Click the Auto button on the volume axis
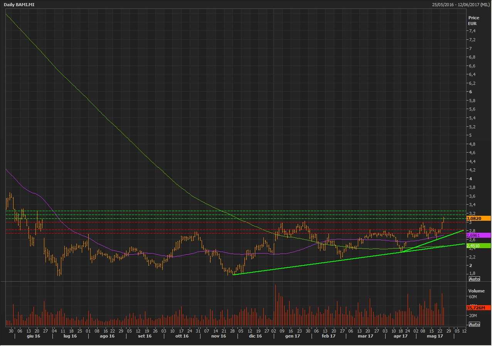 coord(474,324)
